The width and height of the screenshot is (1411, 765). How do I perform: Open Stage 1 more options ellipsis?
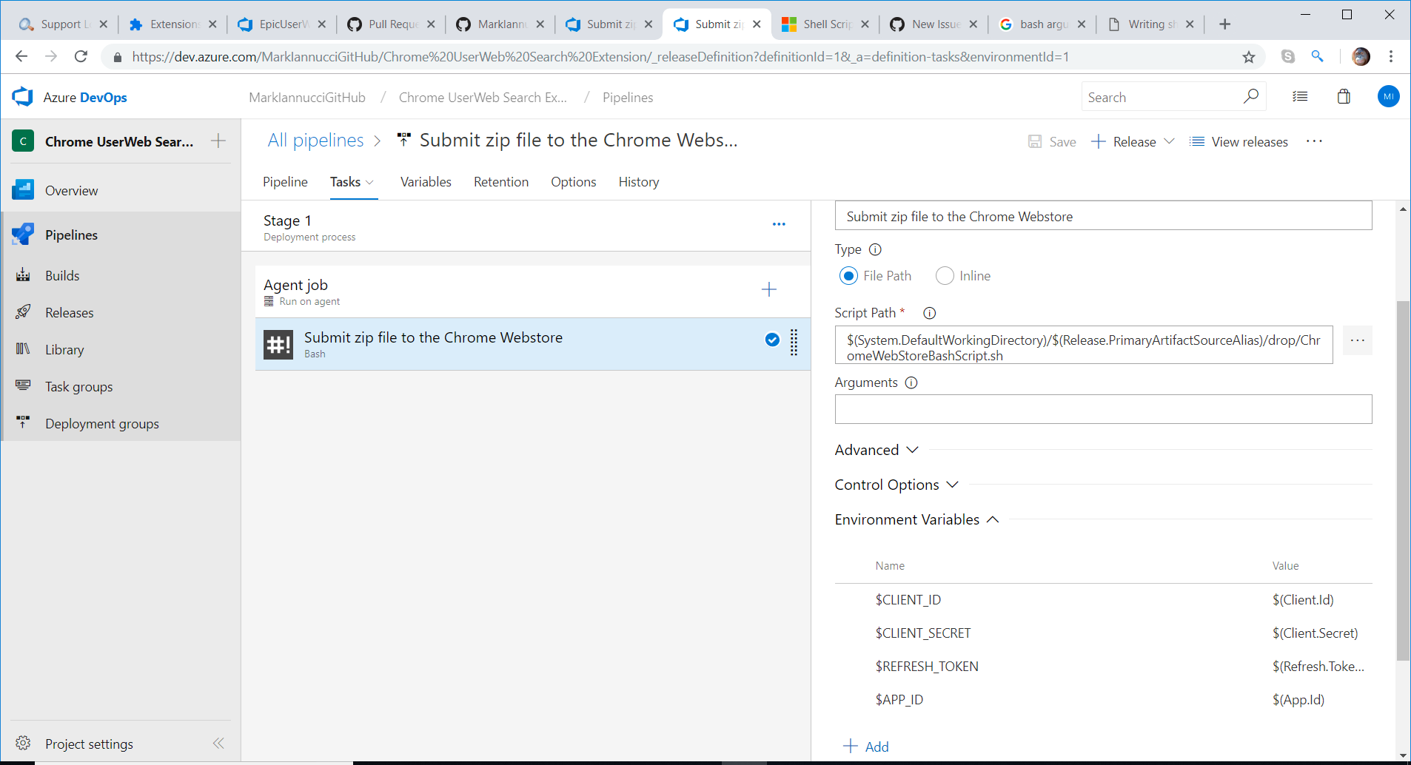(x=779, y=224)
